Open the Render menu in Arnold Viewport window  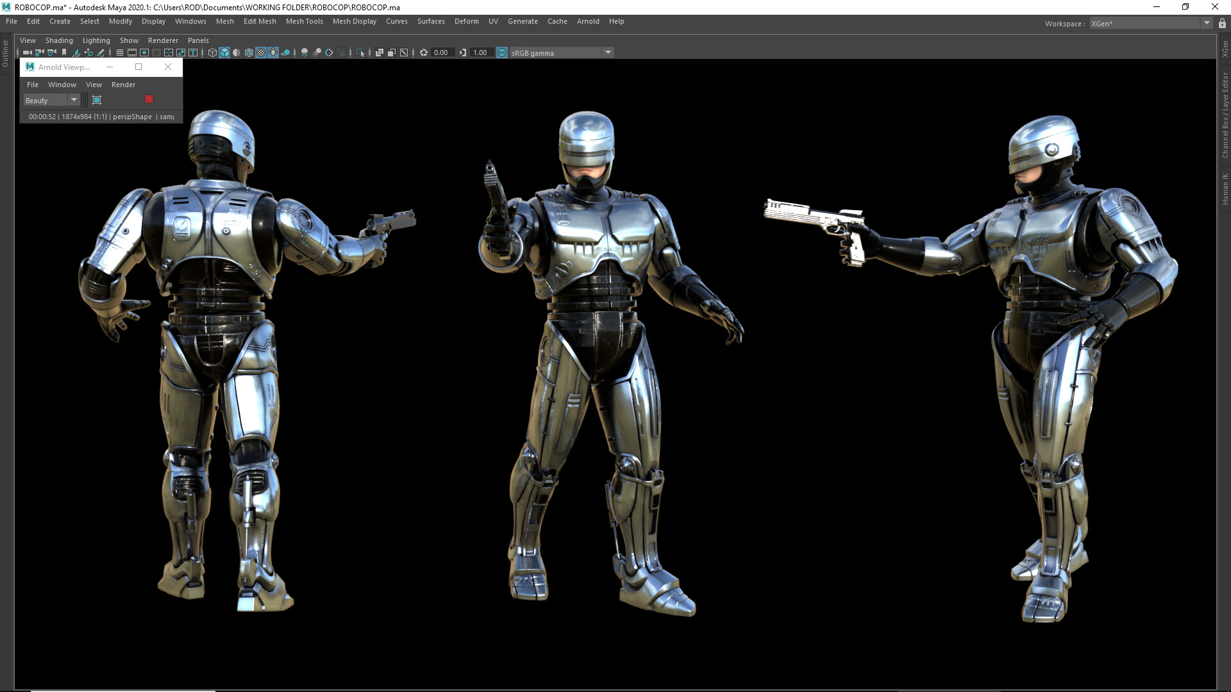coord(123,84)
